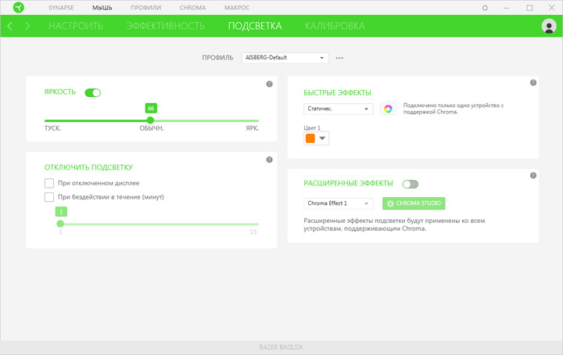Open the AISBERG-Default profile dropdown
The height and width of the screenshot is (355, 563).
tap(285, 58)
